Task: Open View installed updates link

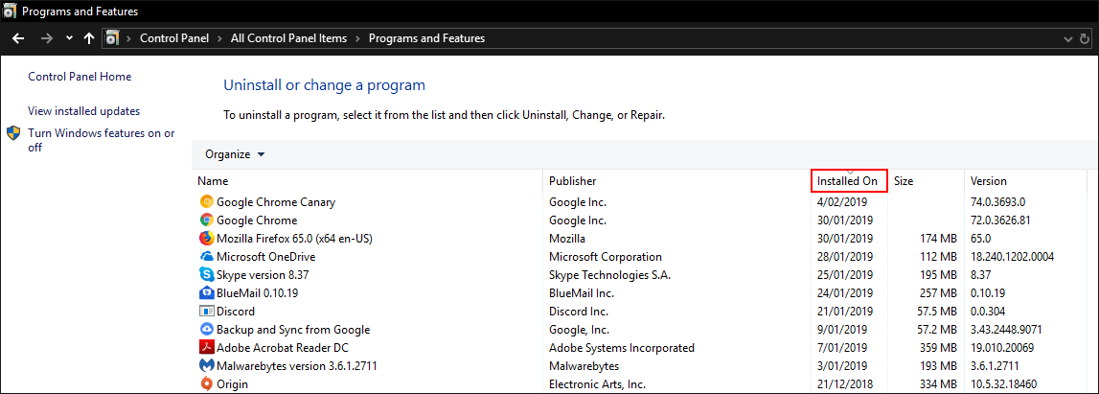Action: 84,111
